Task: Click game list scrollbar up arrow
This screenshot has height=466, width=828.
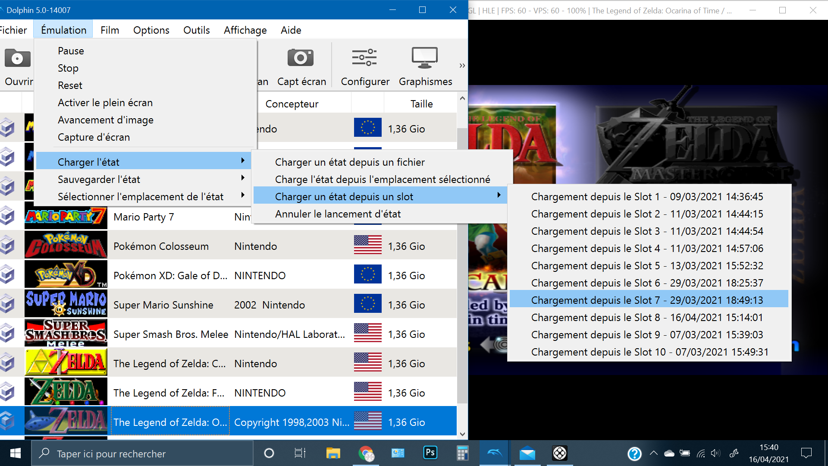Action: (462, 98)
